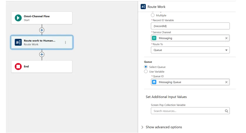Click the Route Work panel header icon
The height and width of the screenshot is (133, 246).
coord(143,7)
